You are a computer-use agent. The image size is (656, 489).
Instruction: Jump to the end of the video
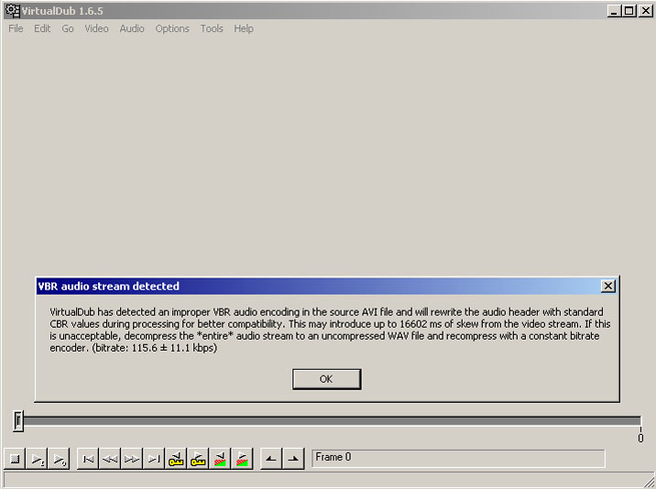(154, 459)
